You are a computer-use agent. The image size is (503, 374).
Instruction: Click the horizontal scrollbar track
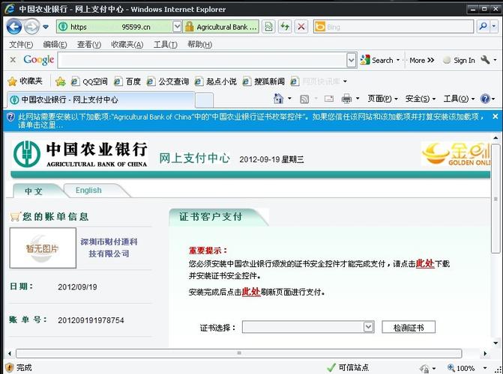239,353
